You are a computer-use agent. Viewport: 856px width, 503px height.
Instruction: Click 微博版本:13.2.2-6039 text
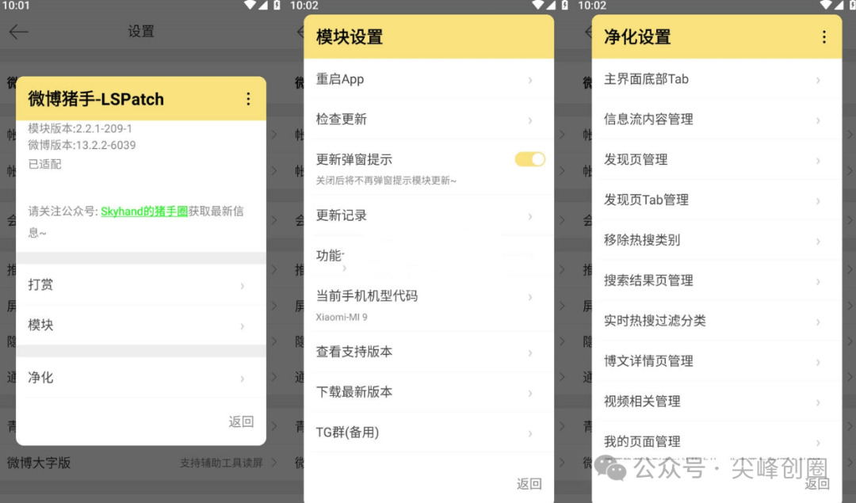82,145
